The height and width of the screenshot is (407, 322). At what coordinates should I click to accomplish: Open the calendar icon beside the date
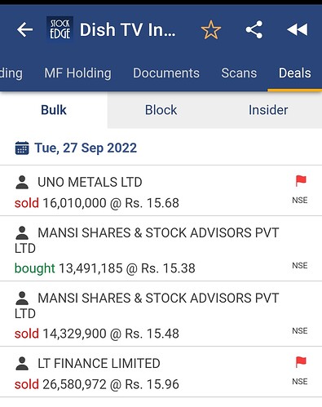22,148
